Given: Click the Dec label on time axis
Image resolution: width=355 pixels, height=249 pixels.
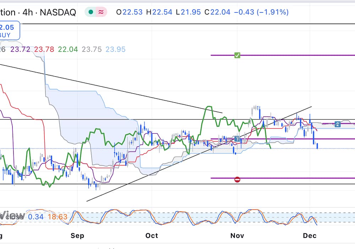Looking at the screenshot, I should pyautogui.click(x=310, y=235).
